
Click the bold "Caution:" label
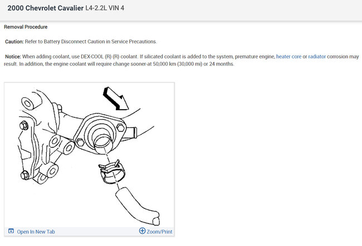(14, 42)
